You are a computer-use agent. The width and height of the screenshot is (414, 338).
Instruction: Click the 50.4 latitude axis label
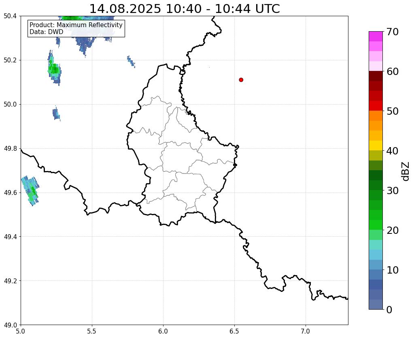[10, 16]
